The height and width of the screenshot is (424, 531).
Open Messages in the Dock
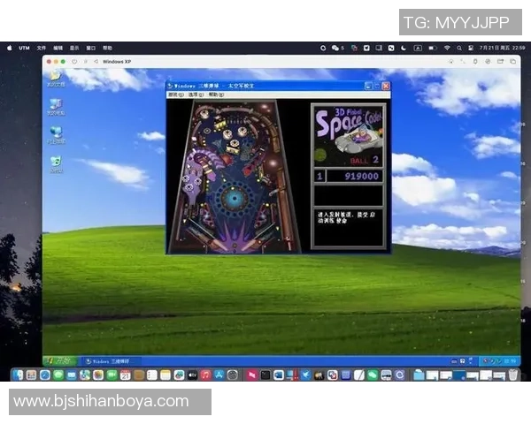pyautogui.click(x=58, y=375)
